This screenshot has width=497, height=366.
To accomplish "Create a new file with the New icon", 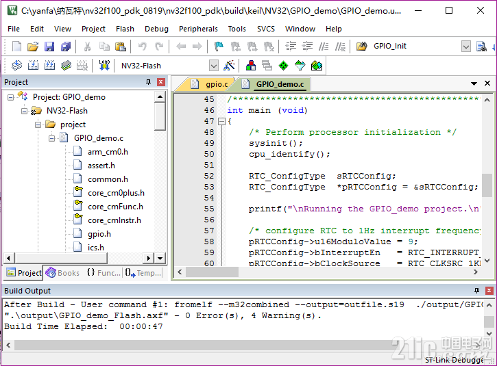I will coord(16,47).
